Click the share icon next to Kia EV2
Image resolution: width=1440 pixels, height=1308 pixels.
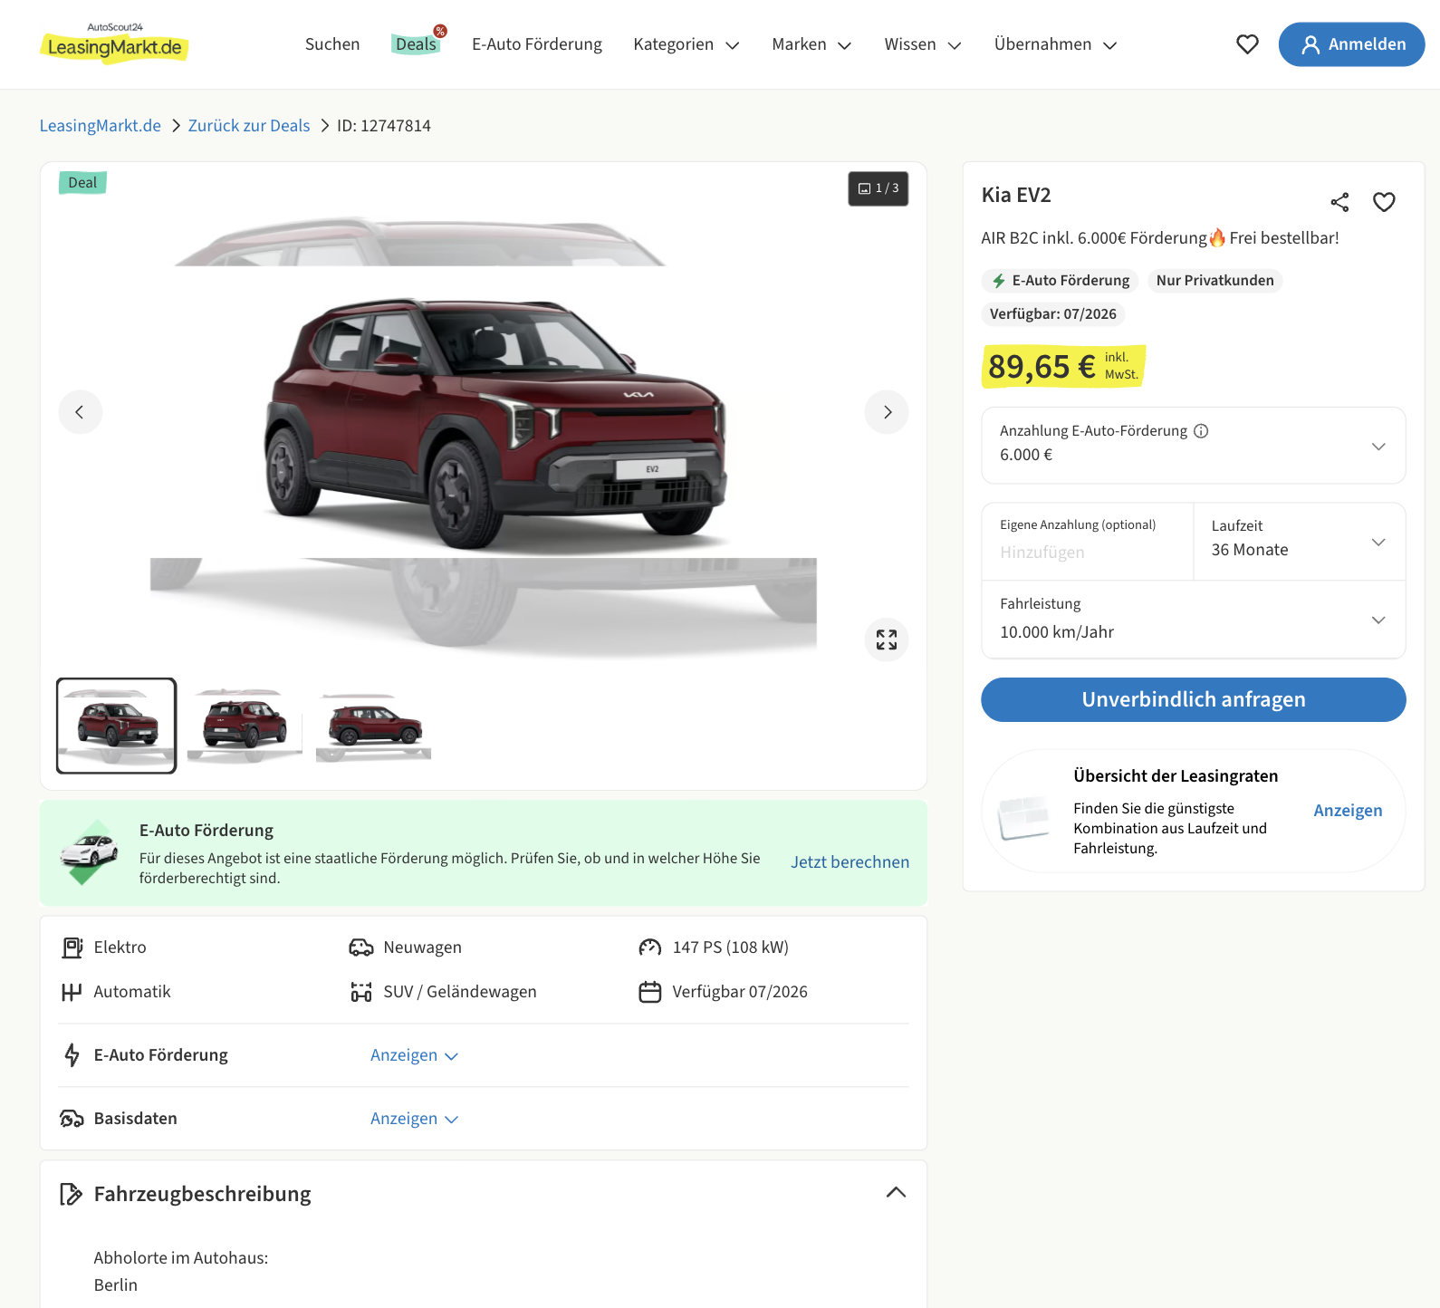1339,202
